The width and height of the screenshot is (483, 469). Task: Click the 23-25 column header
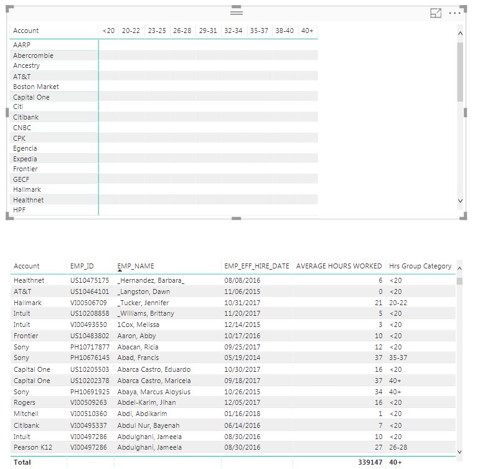coord(157,31)
